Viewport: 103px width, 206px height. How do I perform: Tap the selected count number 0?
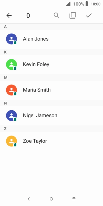click(x=28, y=16)
